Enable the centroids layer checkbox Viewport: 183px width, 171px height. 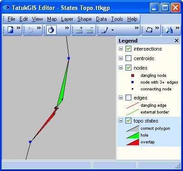(x=128, y=58)
